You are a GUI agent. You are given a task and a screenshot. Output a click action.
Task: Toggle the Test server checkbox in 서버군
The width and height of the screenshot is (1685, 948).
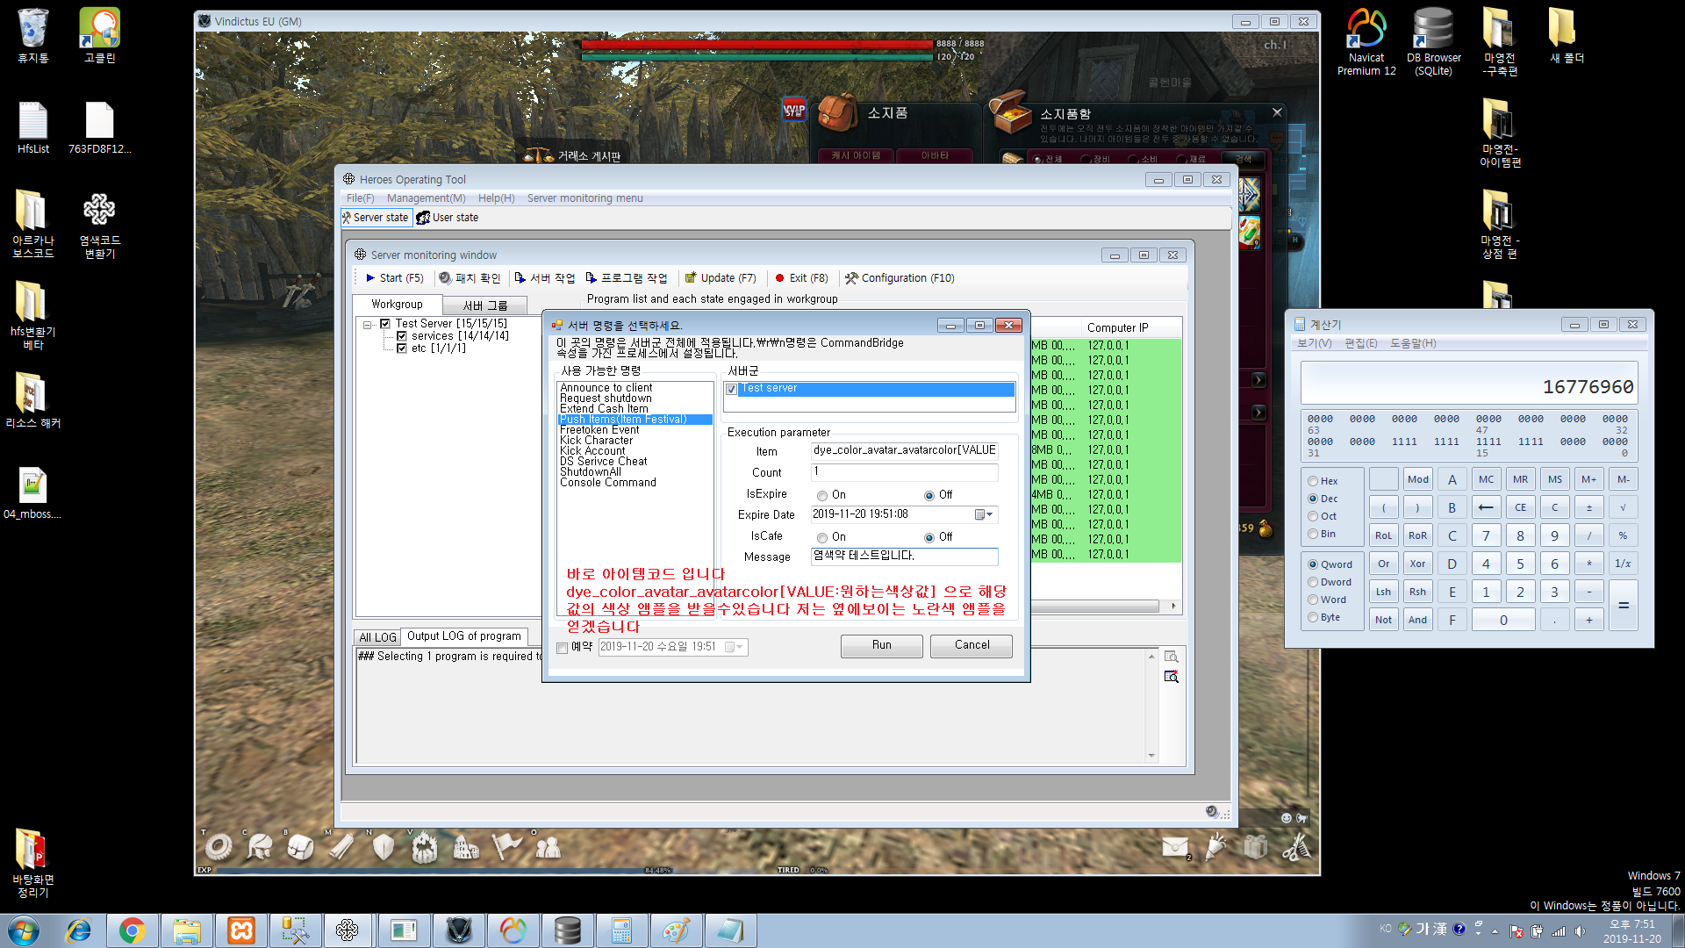pyautogui.click(x=731, y=389)
